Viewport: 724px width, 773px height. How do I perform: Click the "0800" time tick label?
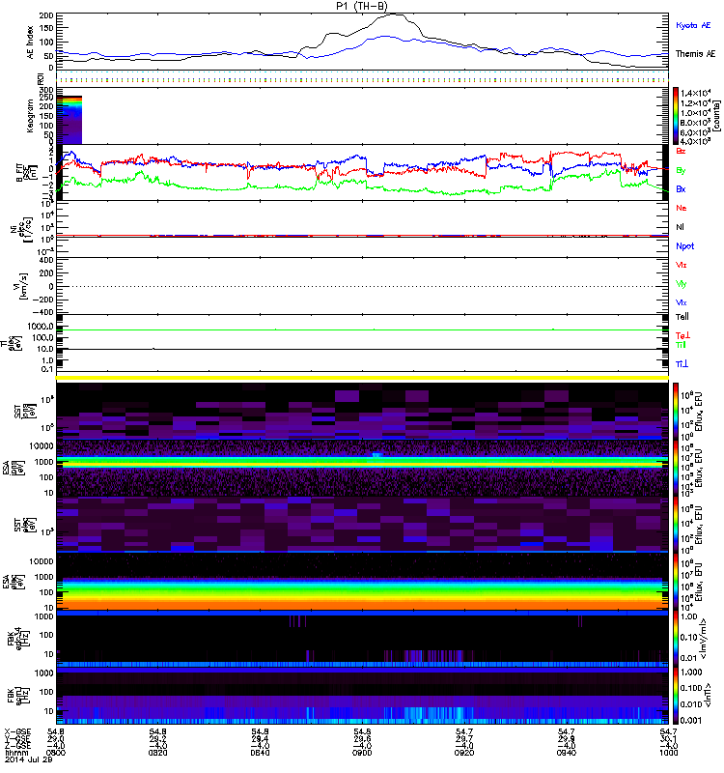pos(56,753)
